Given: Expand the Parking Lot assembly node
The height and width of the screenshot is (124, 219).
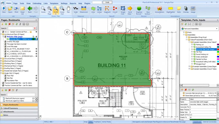Looking at the screenshot, I should pos(192,45).
